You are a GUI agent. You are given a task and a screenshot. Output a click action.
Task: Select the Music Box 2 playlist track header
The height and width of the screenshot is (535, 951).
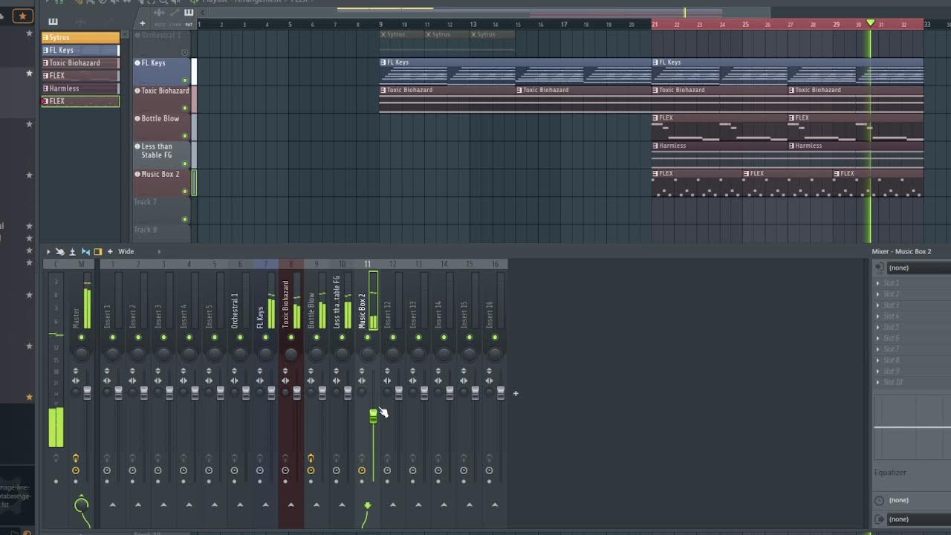point(161,182)
